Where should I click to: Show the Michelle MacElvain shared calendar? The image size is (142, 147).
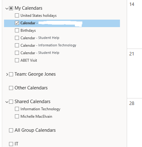point(17,116)
